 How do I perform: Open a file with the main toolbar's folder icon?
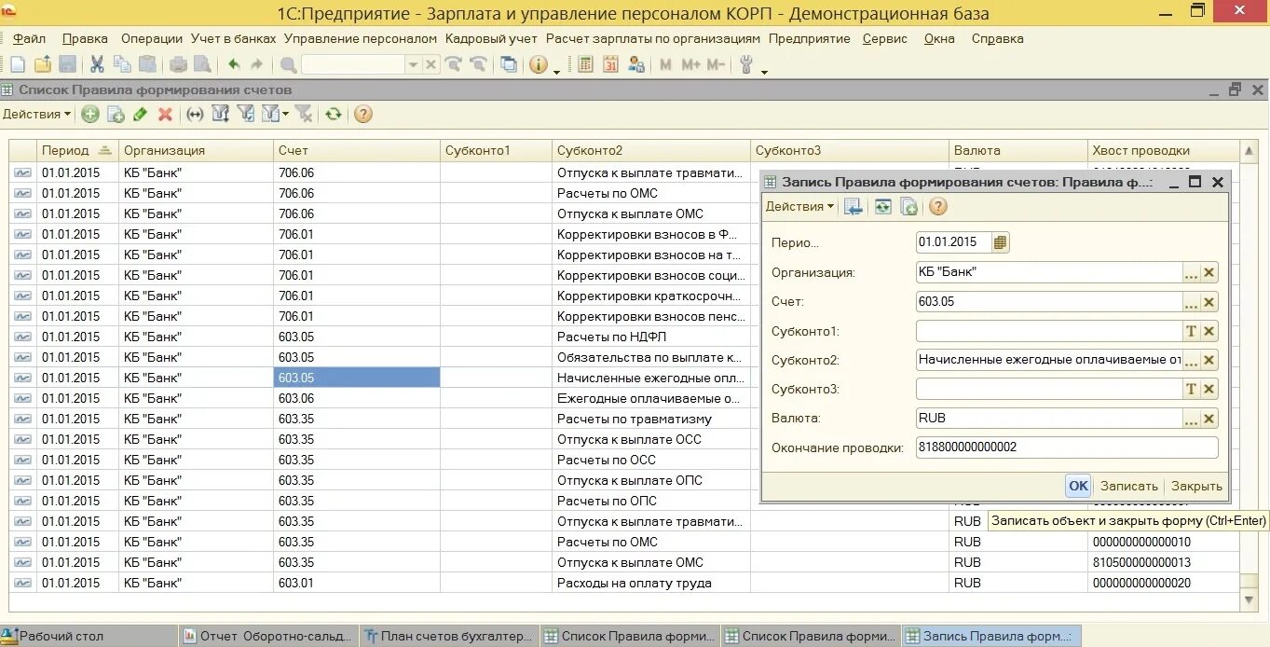[42, 64]
